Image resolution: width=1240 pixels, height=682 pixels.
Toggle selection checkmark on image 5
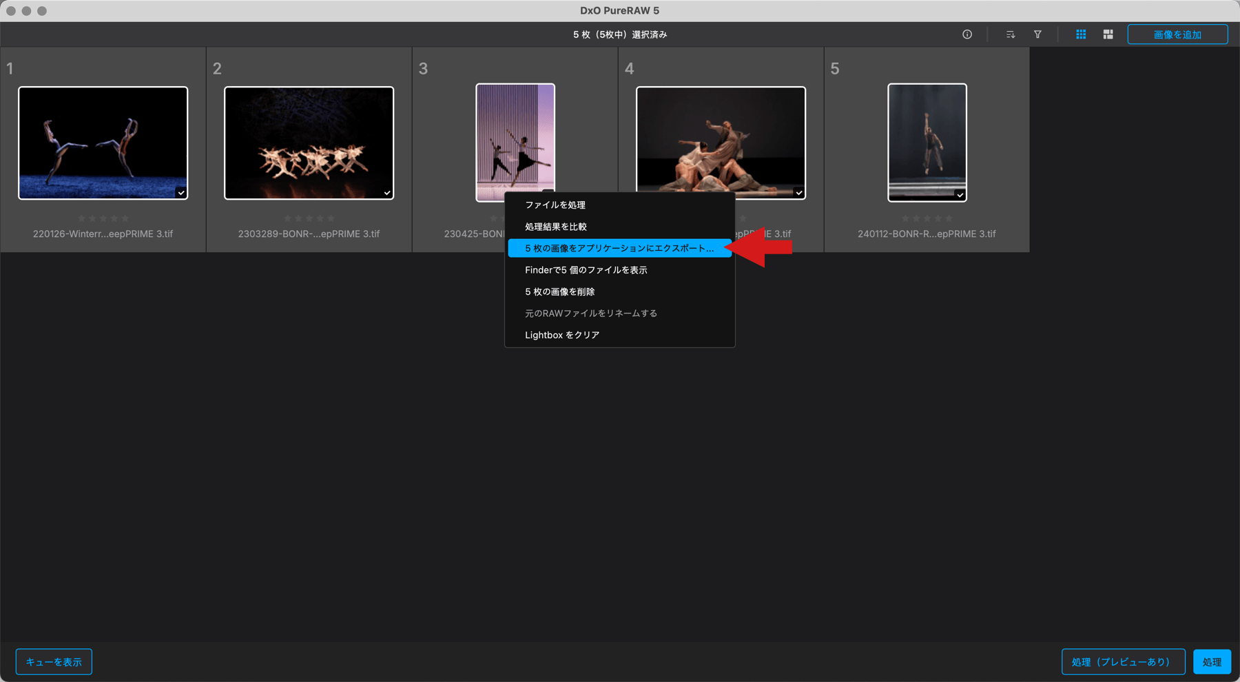click(960, 195)
